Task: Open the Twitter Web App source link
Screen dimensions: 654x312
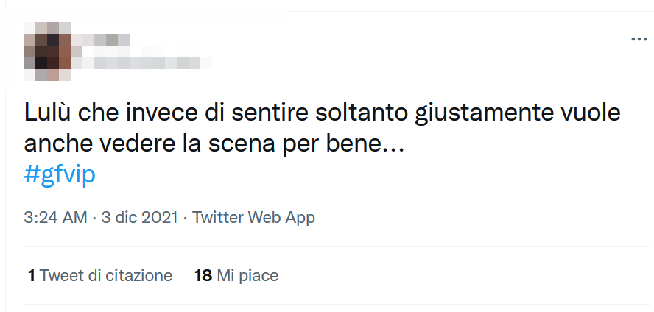Action: (253, 218)
